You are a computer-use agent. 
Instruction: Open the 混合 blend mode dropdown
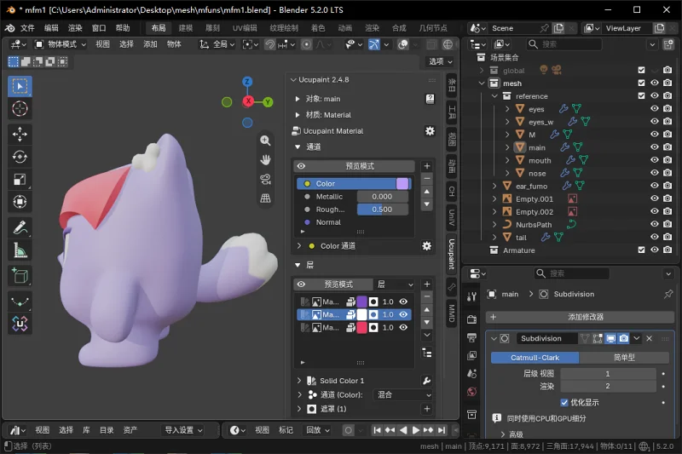[x=403, y=395]
